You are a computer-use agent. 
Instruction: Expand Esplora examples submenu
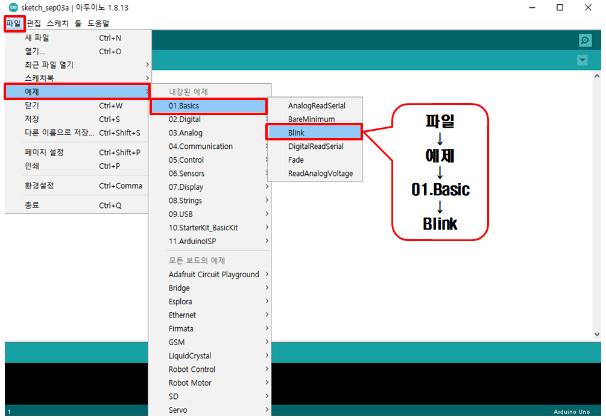[x=210, y=301]
